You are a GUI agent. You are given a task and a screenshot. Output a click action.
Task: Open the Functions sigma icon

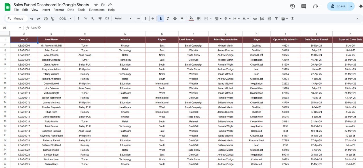click(x=292, y=19)
